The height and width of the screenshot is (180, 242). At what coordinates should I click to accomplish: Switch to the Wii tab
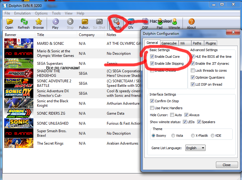click(185, 43)
